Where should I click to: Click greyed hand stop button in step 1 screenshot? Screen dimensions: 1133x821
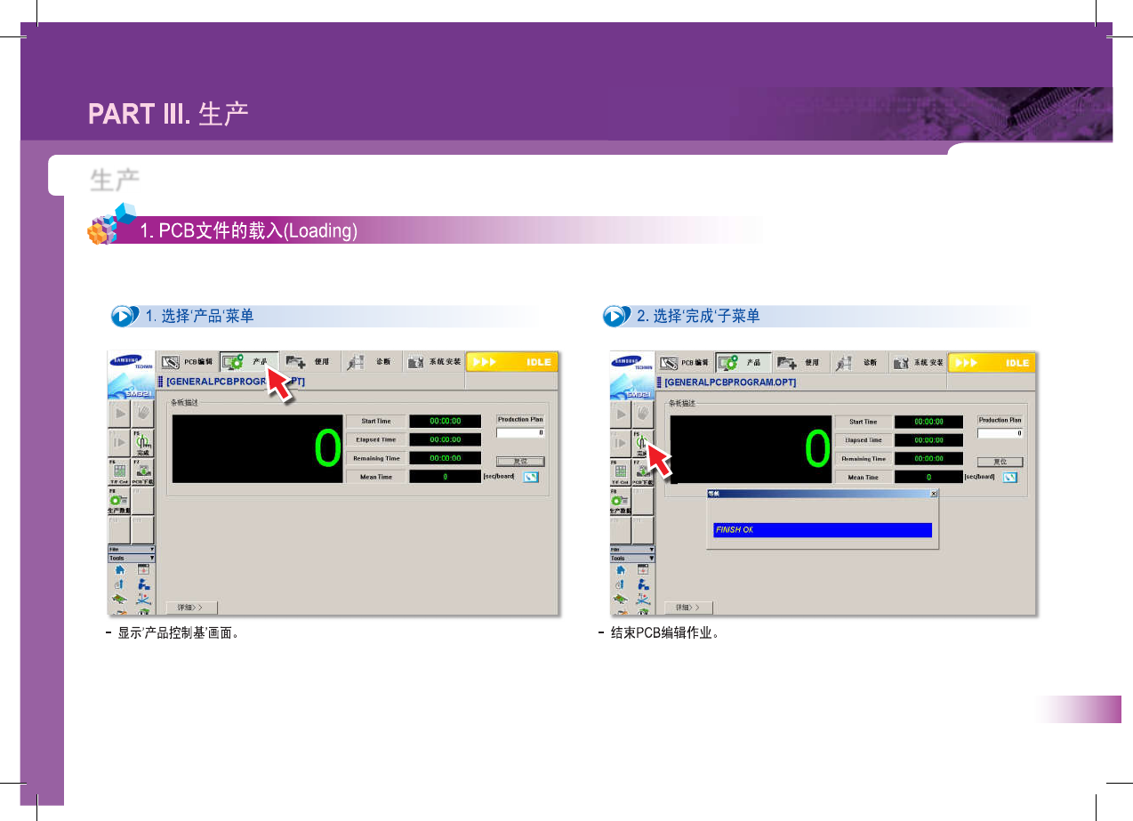point(142,414)
